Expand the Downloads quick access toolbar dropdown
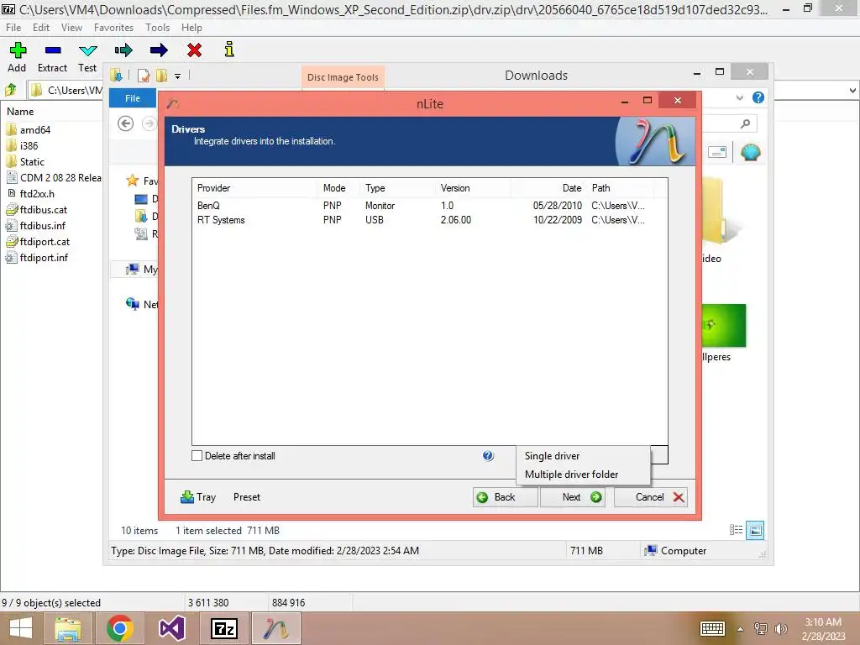This screenshot has width=860, height=645. pos(178,76)
